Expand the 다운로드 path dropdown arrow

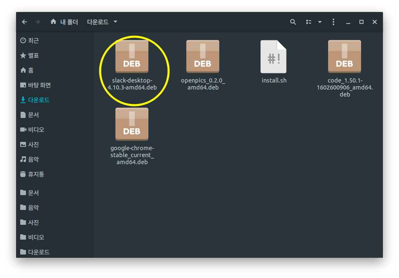click(115, 22)
